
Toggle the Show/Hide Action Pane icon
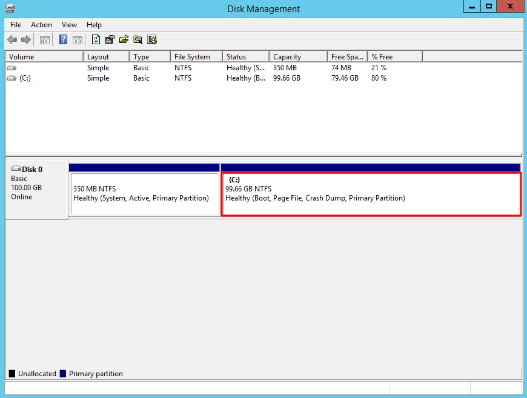[78, 40]
